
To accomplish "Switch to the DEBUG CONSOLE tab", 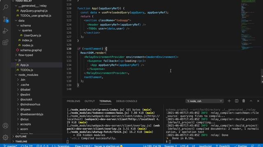I will 127,101.
